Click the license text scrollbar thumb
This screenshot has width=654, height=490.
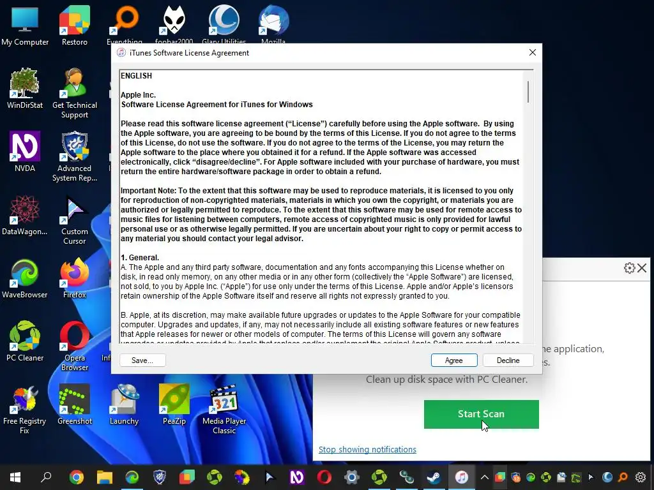pyautogui.click(x=528, y=92)
